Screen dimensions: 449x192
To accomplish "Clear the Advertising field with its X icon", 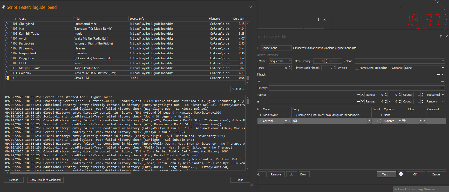I will tap(363, 95).
